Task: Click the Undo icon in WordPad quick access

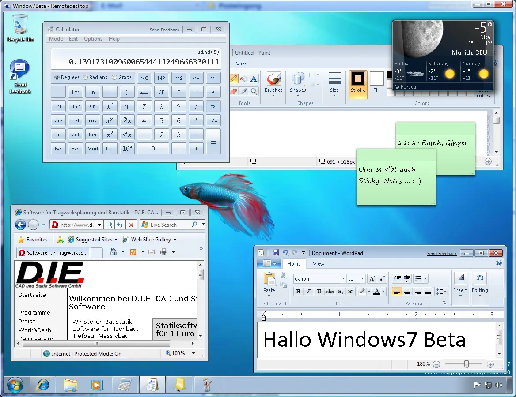Action: pos(285,252)
